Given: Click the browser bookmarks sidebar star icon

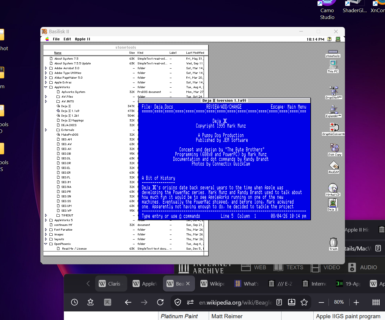Looking at the screenshot, I should 90,302.
